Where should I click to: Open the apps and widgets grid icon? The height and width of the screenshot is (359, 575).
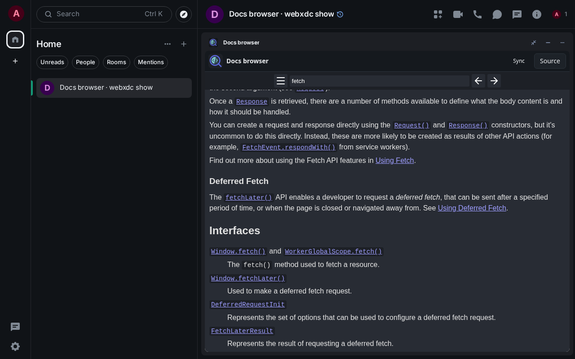coord(438,14)
